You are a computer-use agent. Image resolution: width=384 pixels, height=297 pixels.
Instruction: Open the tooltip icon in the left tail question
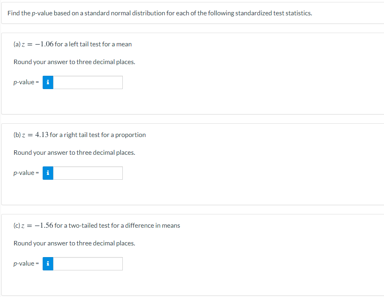tap(47, 82)
